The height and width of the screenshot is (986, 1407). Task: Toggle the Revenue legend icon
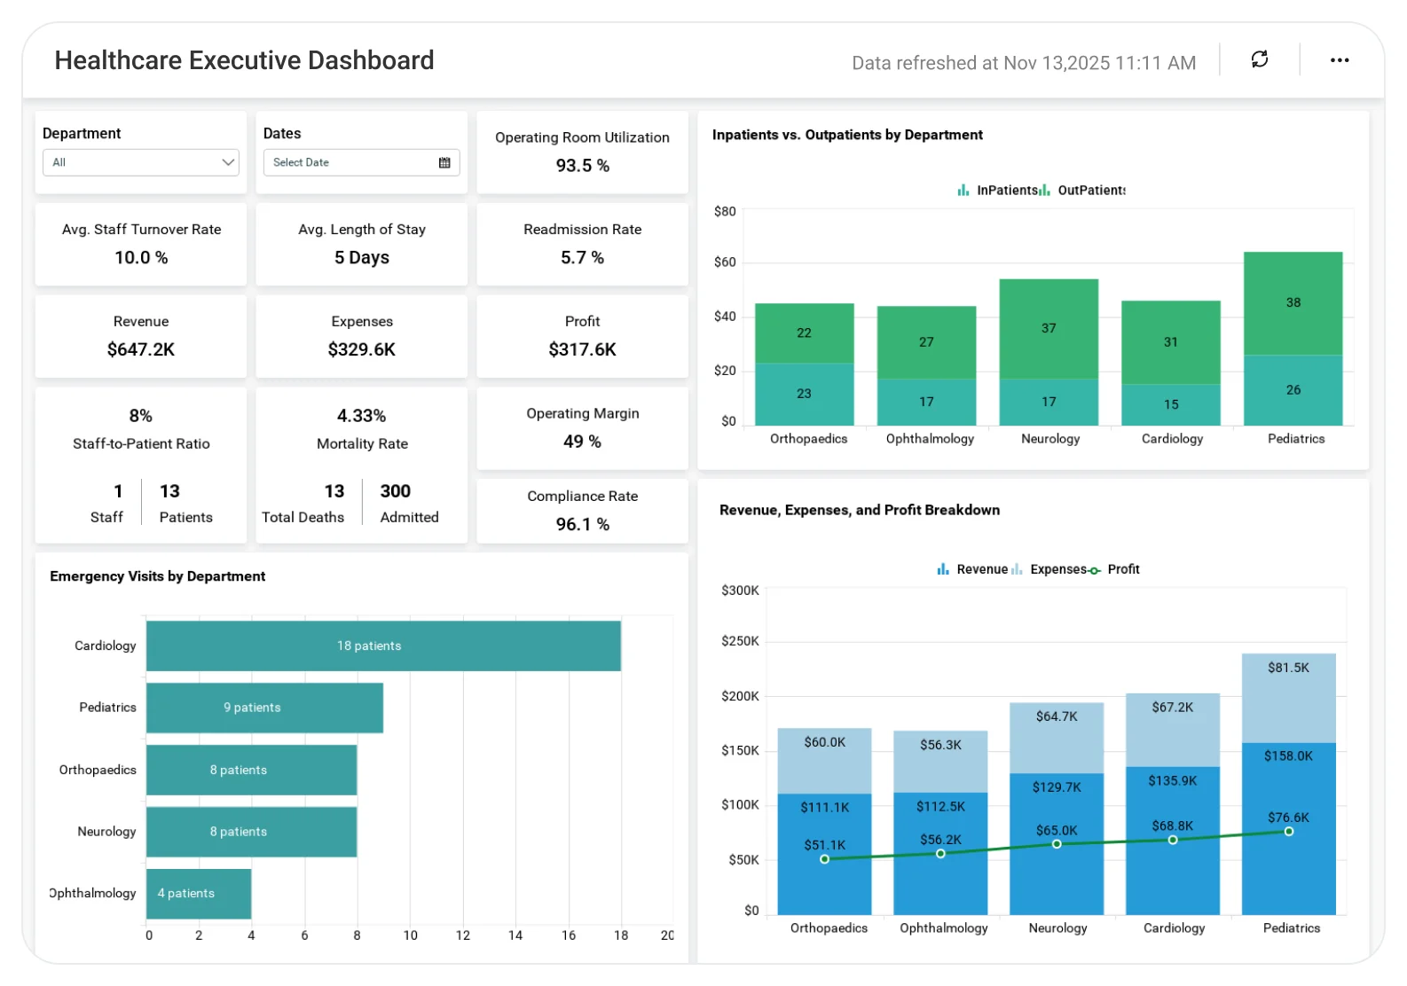tap(943, 569)
